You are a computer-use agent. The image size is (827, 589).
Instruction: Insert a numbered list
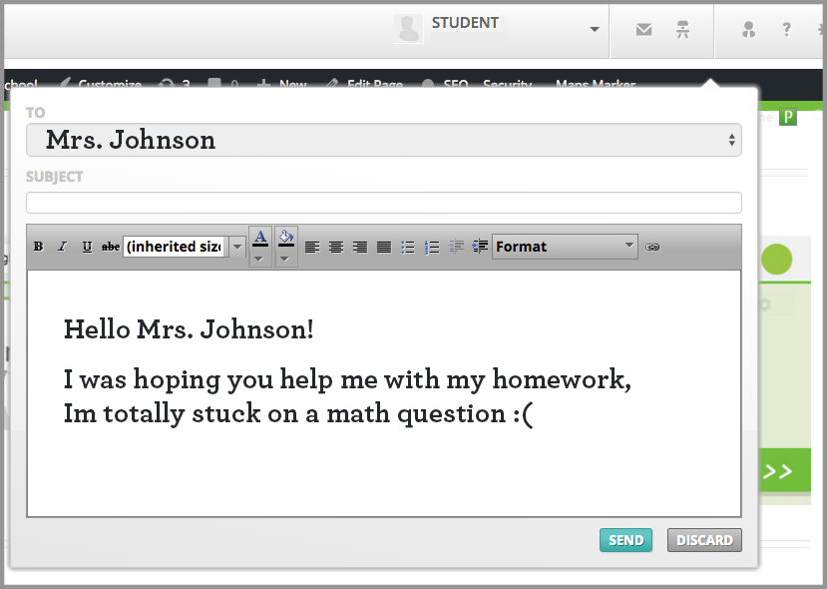pos(432,247)
